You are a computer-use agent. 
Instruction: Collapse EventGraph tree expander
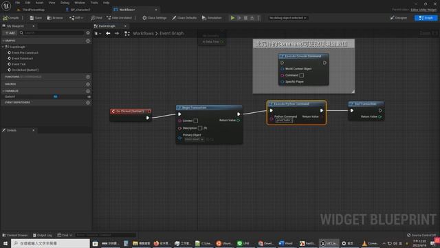[3, 47]
